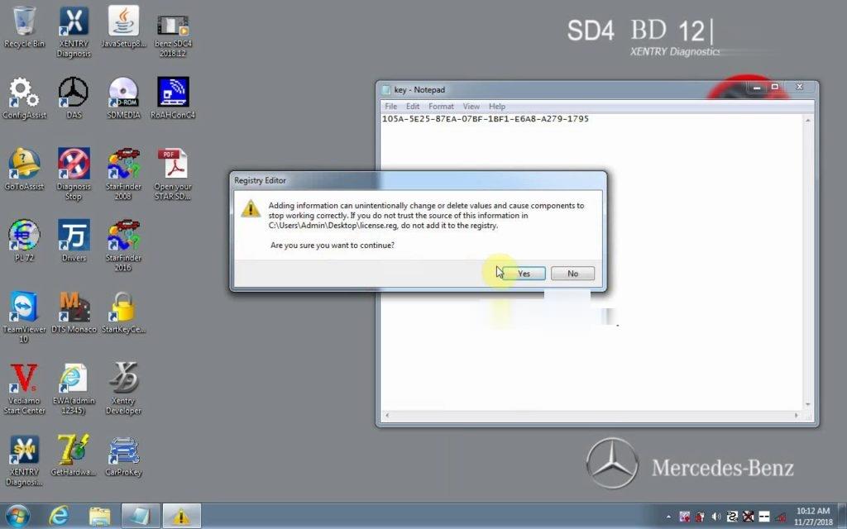The height and width of the screenshot is (529, 847).
Task: Show hidden system tray icons
Action: click(x=668, y=517)
